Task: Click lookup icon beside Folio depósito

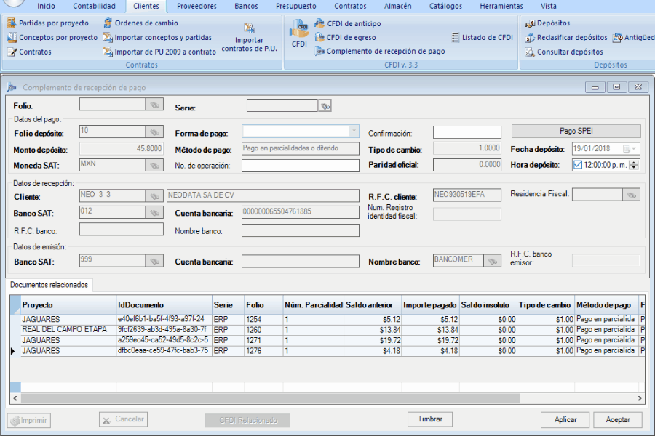Action: 154,132
